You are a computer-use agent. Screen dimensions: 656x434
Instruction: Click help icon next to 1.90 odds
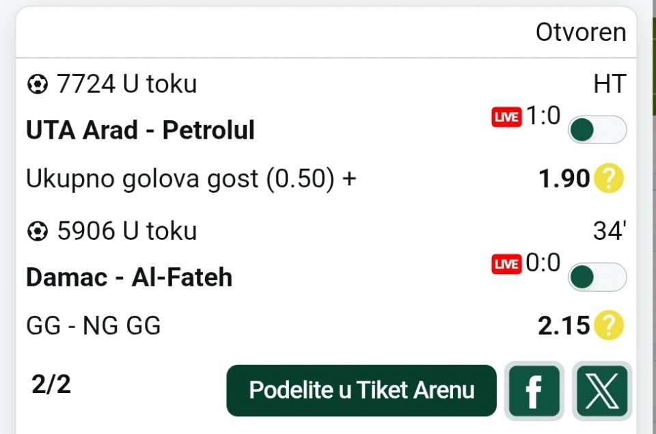pyautogui.click(x=608, y=179)
